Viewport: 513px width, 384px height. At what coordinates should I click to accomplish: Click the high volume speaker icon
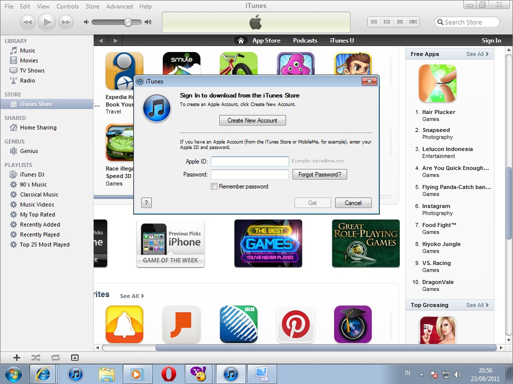pos(148,22)
